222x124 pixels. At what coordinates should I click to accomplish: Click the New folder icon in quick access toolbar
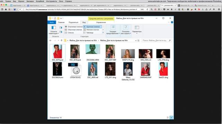(x=58, y=18)
